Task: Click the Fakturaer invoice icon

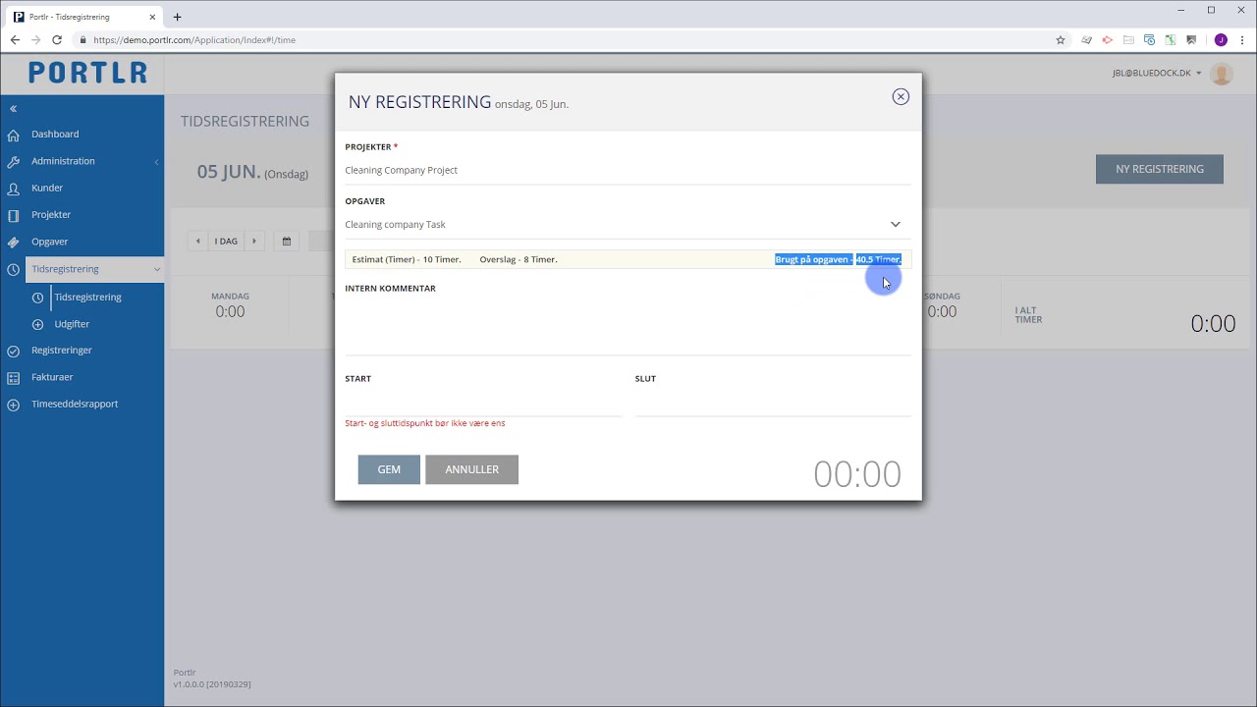Action: [x=13, y=377]
